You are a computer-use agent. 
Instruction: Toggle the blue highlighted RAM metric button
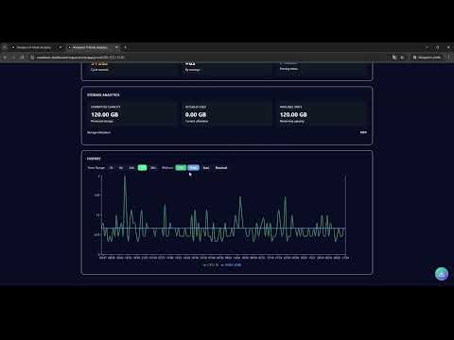[x=194, y=168]
